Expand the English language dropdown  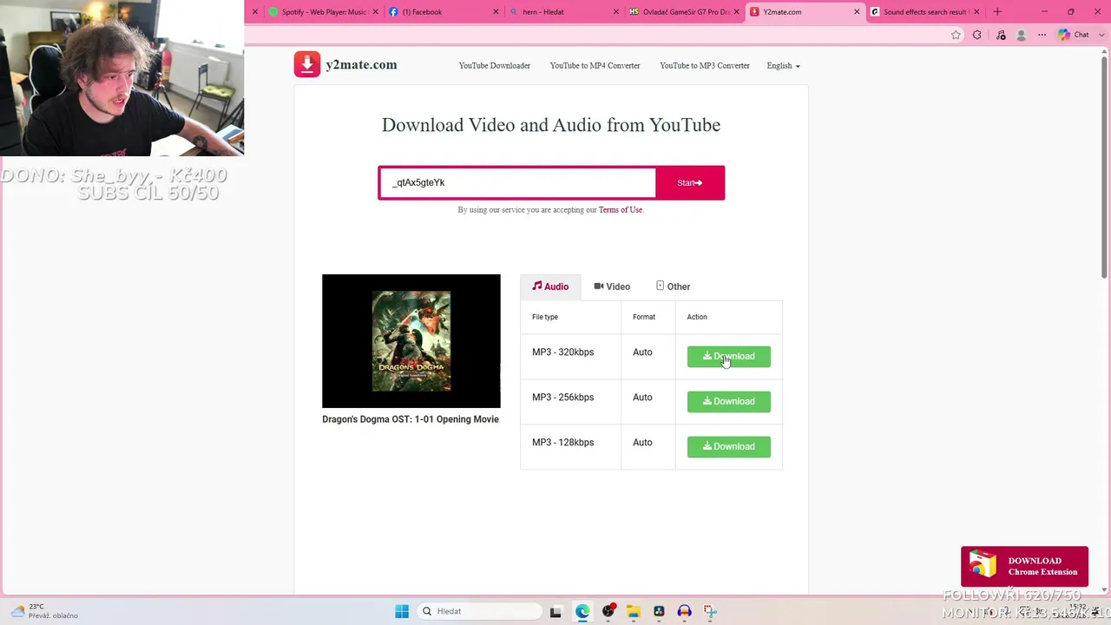coord(783,66)
